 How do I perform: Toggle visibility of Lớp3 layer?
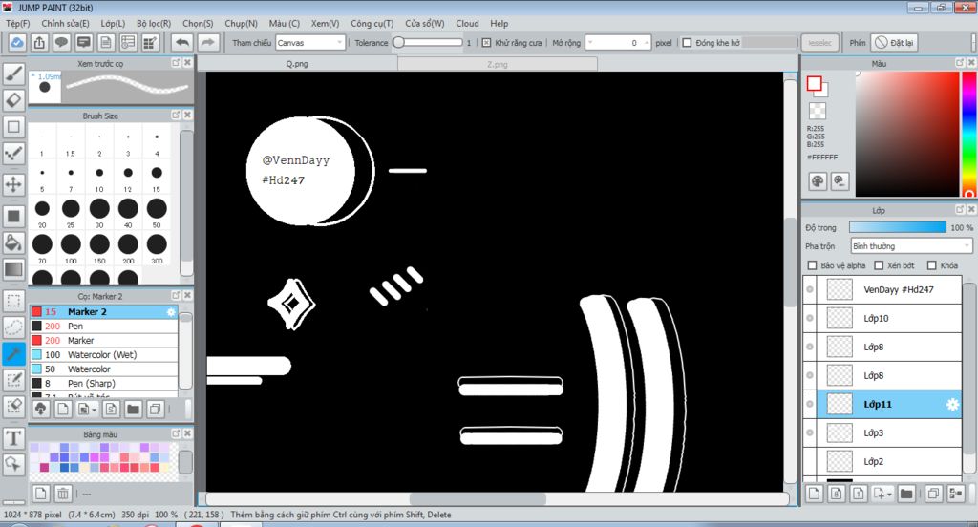[810, 432]
